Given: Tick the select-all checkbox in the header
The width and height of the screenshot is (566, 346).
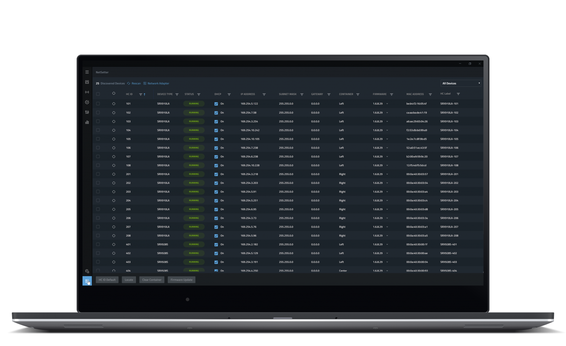Looking at the screenshot, I should click(98, 94).
